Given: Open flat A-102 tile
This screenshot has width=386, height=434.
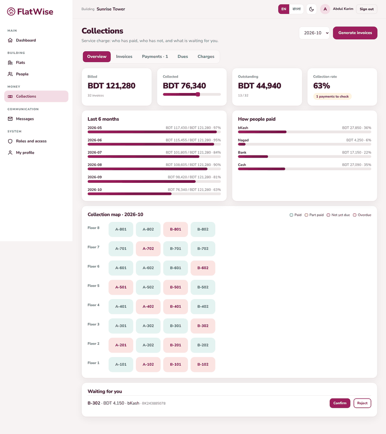Looking at the screenshot, I should tap(148, 365).
